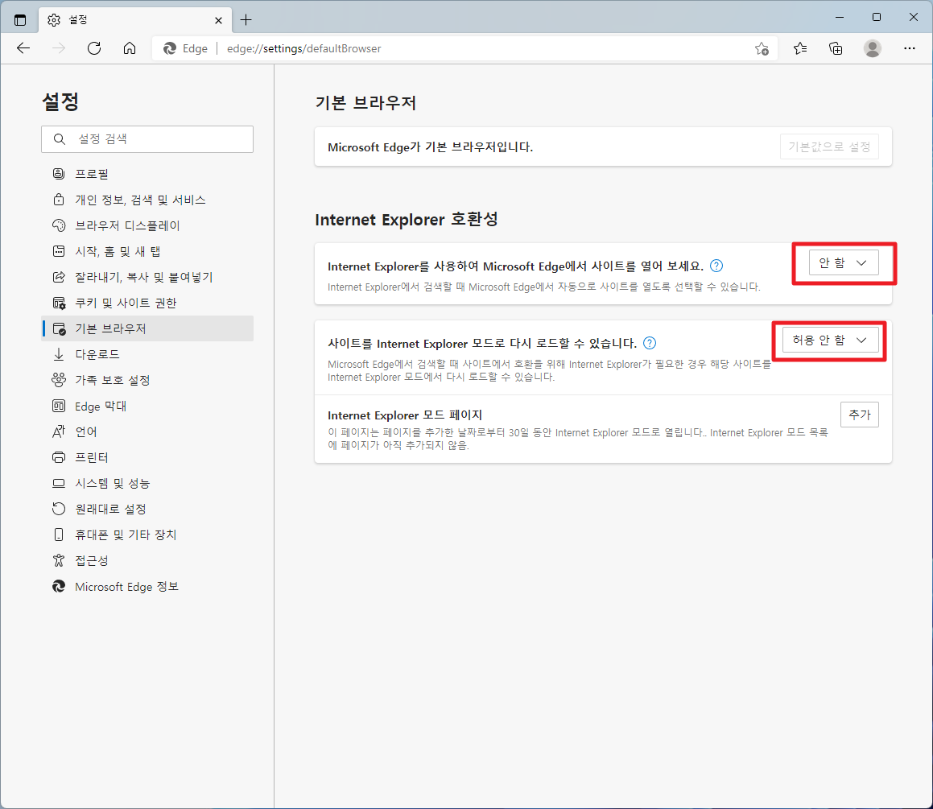The height and width of the screenshot is (809, 933).
Task: Open 접근성 settings section
Action: click(147, 560)
